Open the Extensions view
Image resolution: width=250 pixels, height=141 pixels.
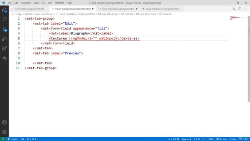[x=4, y=48]
